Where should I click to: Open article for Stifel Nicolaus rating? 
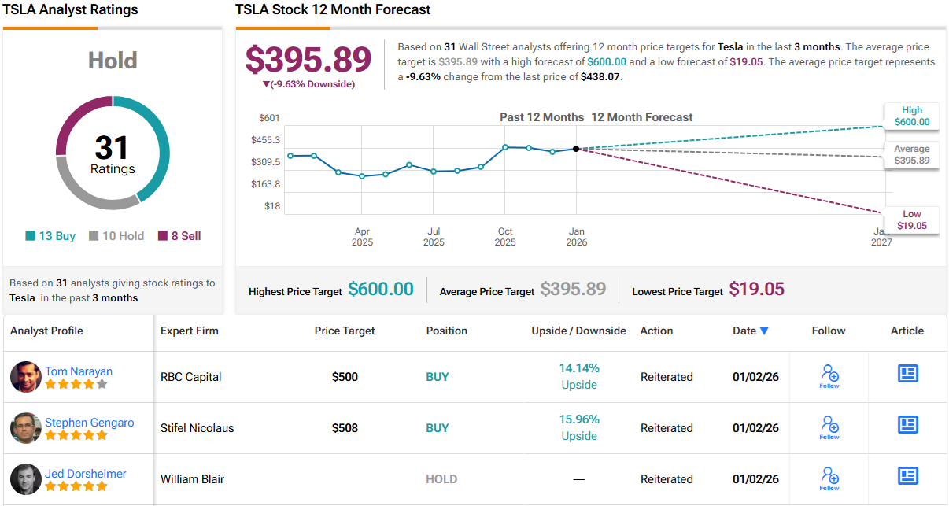pos(907,426)
